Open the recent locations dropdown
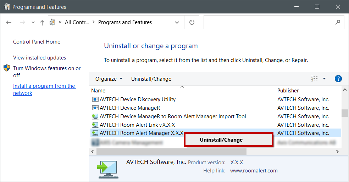The image size is (349, 182). tap(33, 22)
